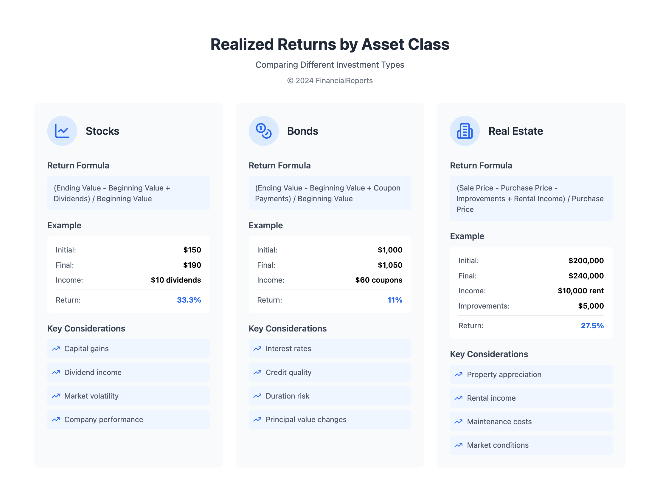Image resolution: width=660 pixels, height=502 pixels.
Task: Click trend arrow icon beside Company performance
Action: pyautogui.click(x=56, y=419)
